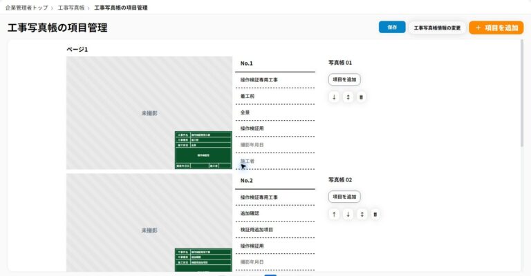Click the 操作検証用 field in No.2

pyautogui.click(x=275, y=246)
